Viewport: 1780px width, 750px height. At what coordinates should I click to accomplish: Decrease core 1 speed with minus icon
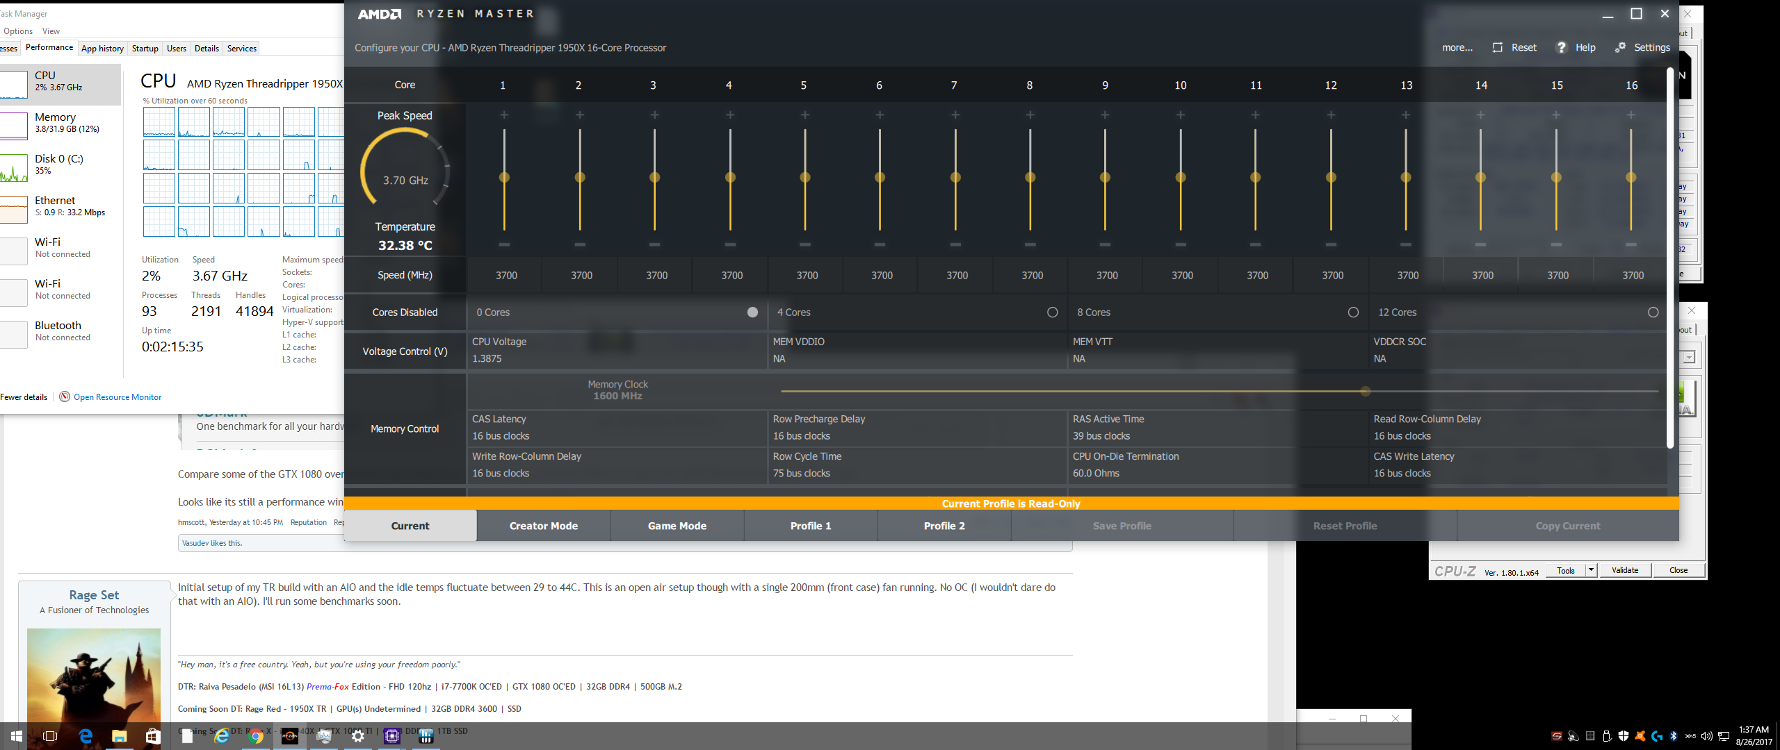click(x=504, y=244)
